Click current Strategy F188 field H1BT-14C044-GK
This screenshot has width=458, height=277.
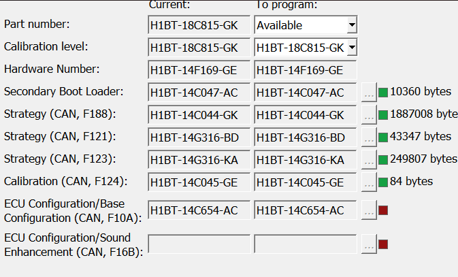(199, 115)
